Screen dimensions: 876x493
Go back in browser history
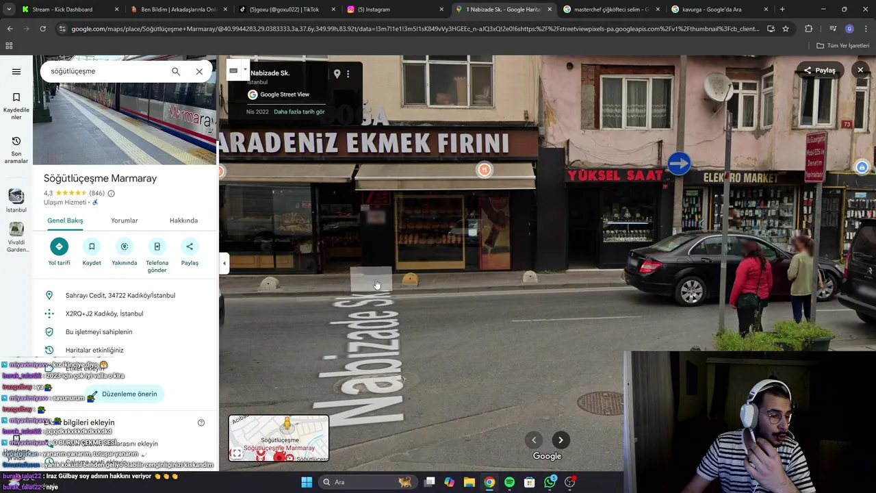pos(10,29)
